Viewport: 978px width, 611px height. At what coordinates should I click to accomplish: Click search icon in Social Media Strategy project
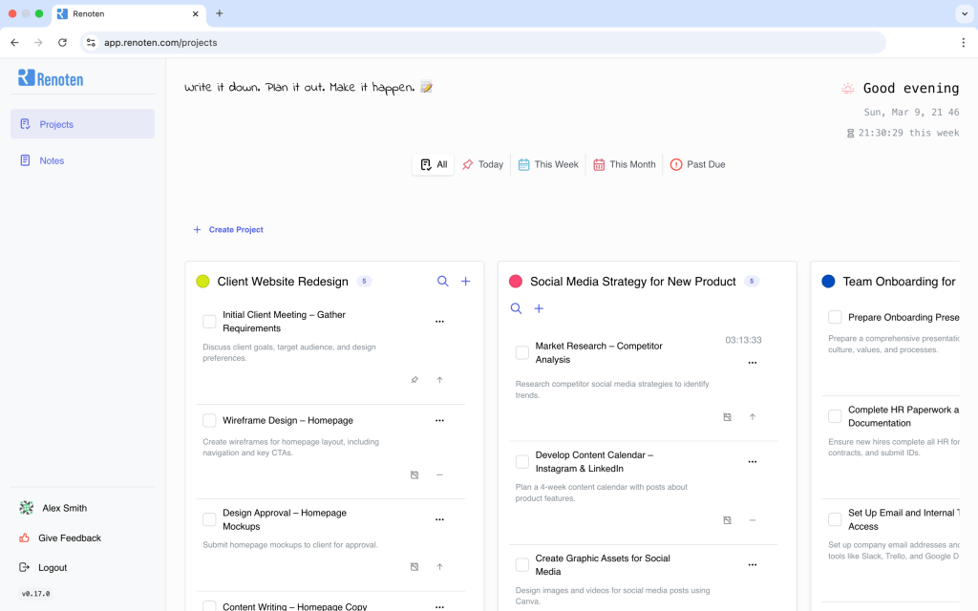(516, 308)
